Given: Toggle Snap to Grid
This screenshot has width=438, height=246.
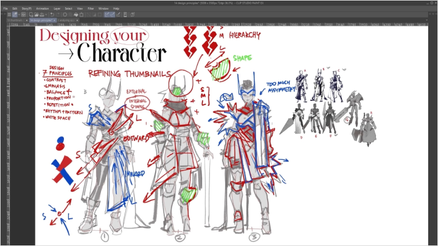Looking at the screenshot, I should pos(119,15).
